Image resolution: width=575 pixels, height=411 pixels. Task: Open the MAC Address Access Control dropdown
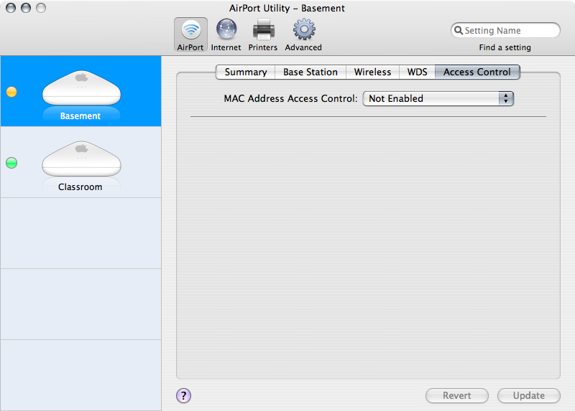(x=438, y=98)
